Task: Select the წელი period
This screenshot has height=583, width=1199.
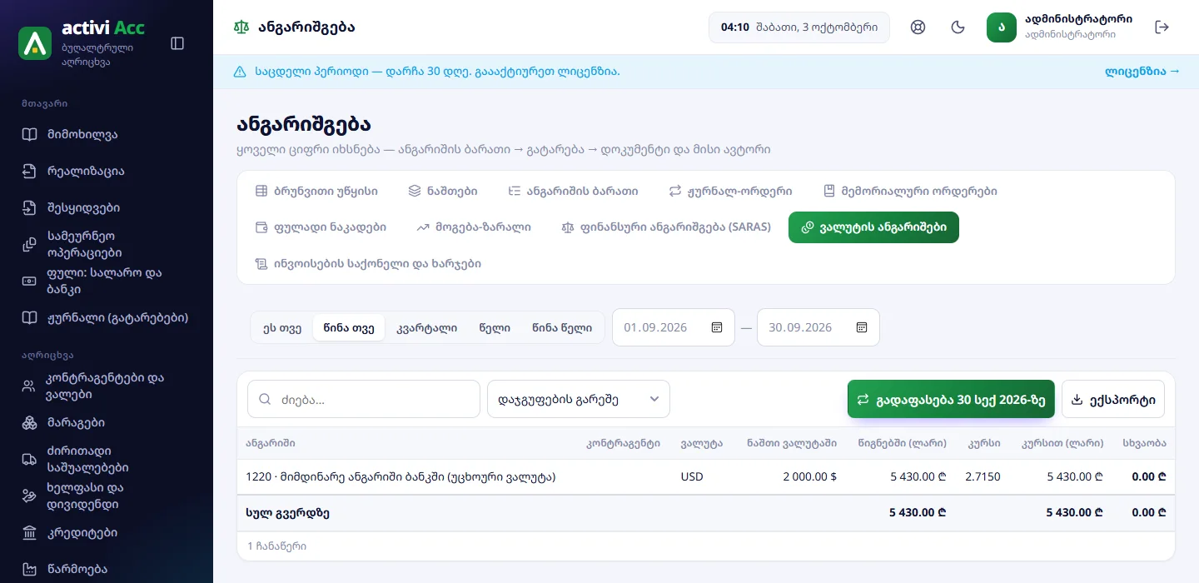Action: tap(495, 327)
